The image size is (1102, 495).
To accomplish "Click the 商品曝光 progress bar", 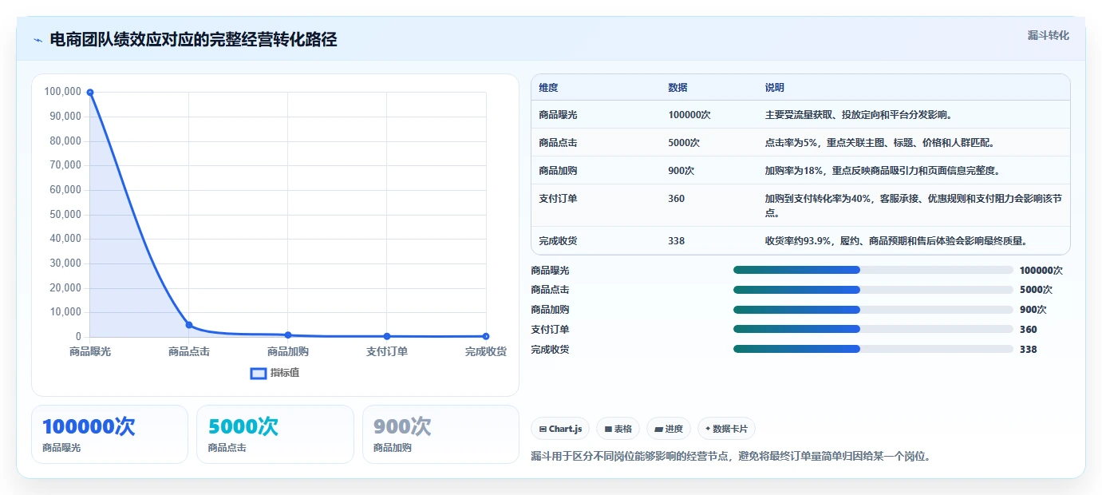I will 873,270.
